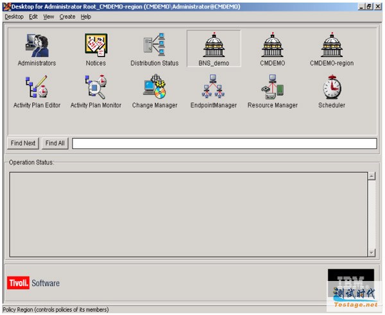Viewport: 385px width, 315px height.
Task: Click the Find All button
Action: 55,143
